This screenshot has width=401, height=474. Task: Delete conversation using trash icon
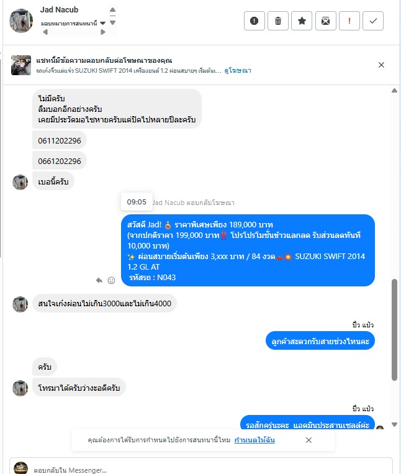click(x=278, y=21)
